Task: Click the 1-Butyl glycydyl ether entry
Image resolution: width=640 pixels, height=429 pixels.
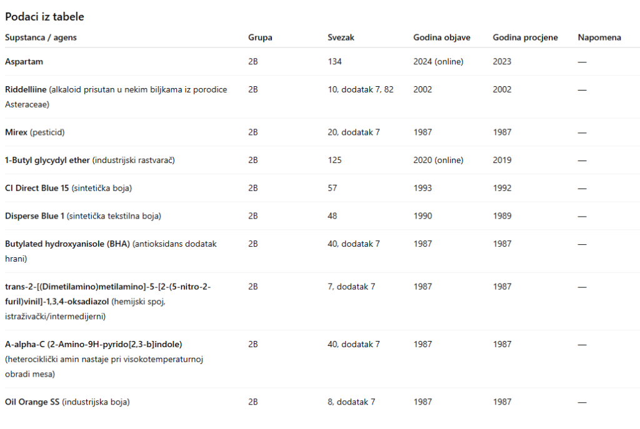Action: (47, 160)
